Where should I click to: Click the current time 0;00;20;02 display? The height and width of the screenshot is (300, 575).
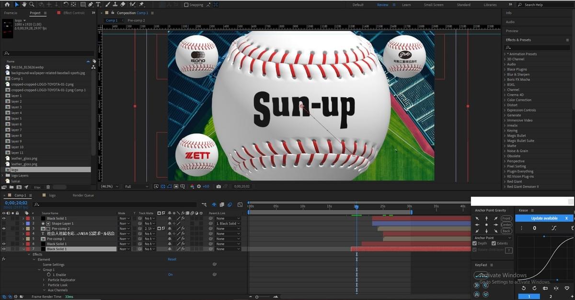pyautogui.click(x=16, y=203)
